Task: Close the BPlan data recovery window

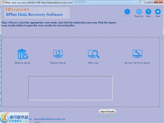Action: coord(159,2)
